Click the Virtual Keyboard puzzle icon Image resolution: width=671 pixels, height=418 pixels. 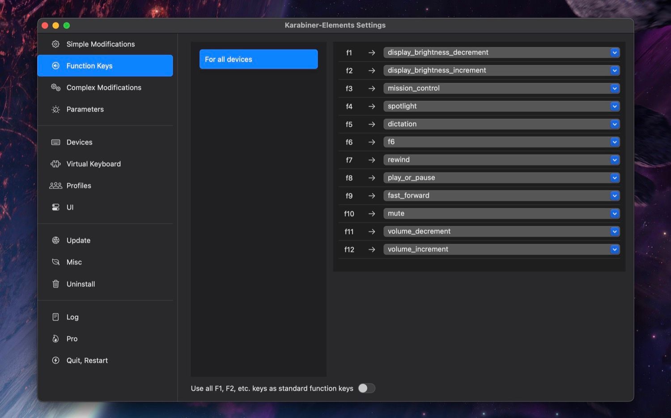[55, 164]
